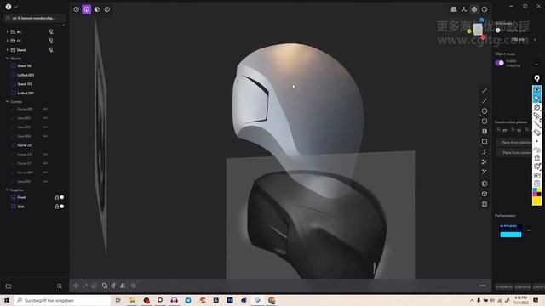Open the grid size dropdown

pos(535,40)
